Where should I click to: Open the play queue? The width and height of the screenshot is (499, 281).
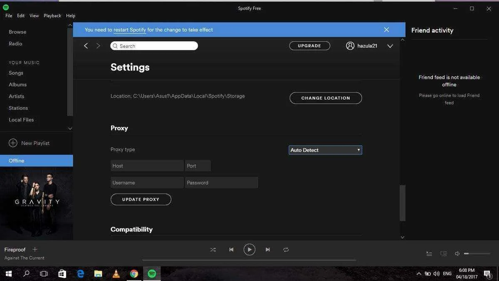429,254
